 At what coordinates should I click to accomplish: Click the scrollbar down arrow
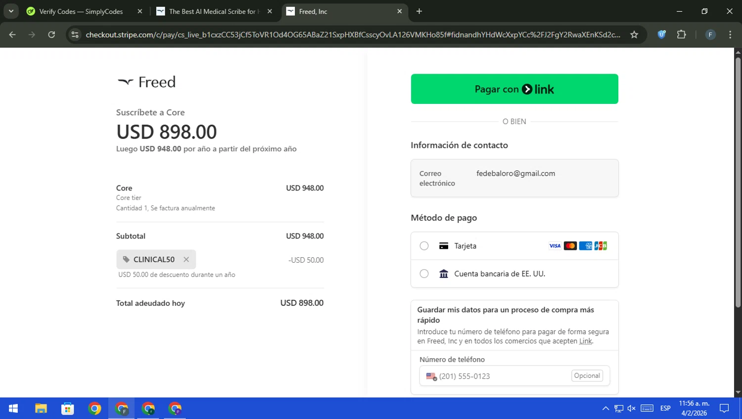pos(738,393)
